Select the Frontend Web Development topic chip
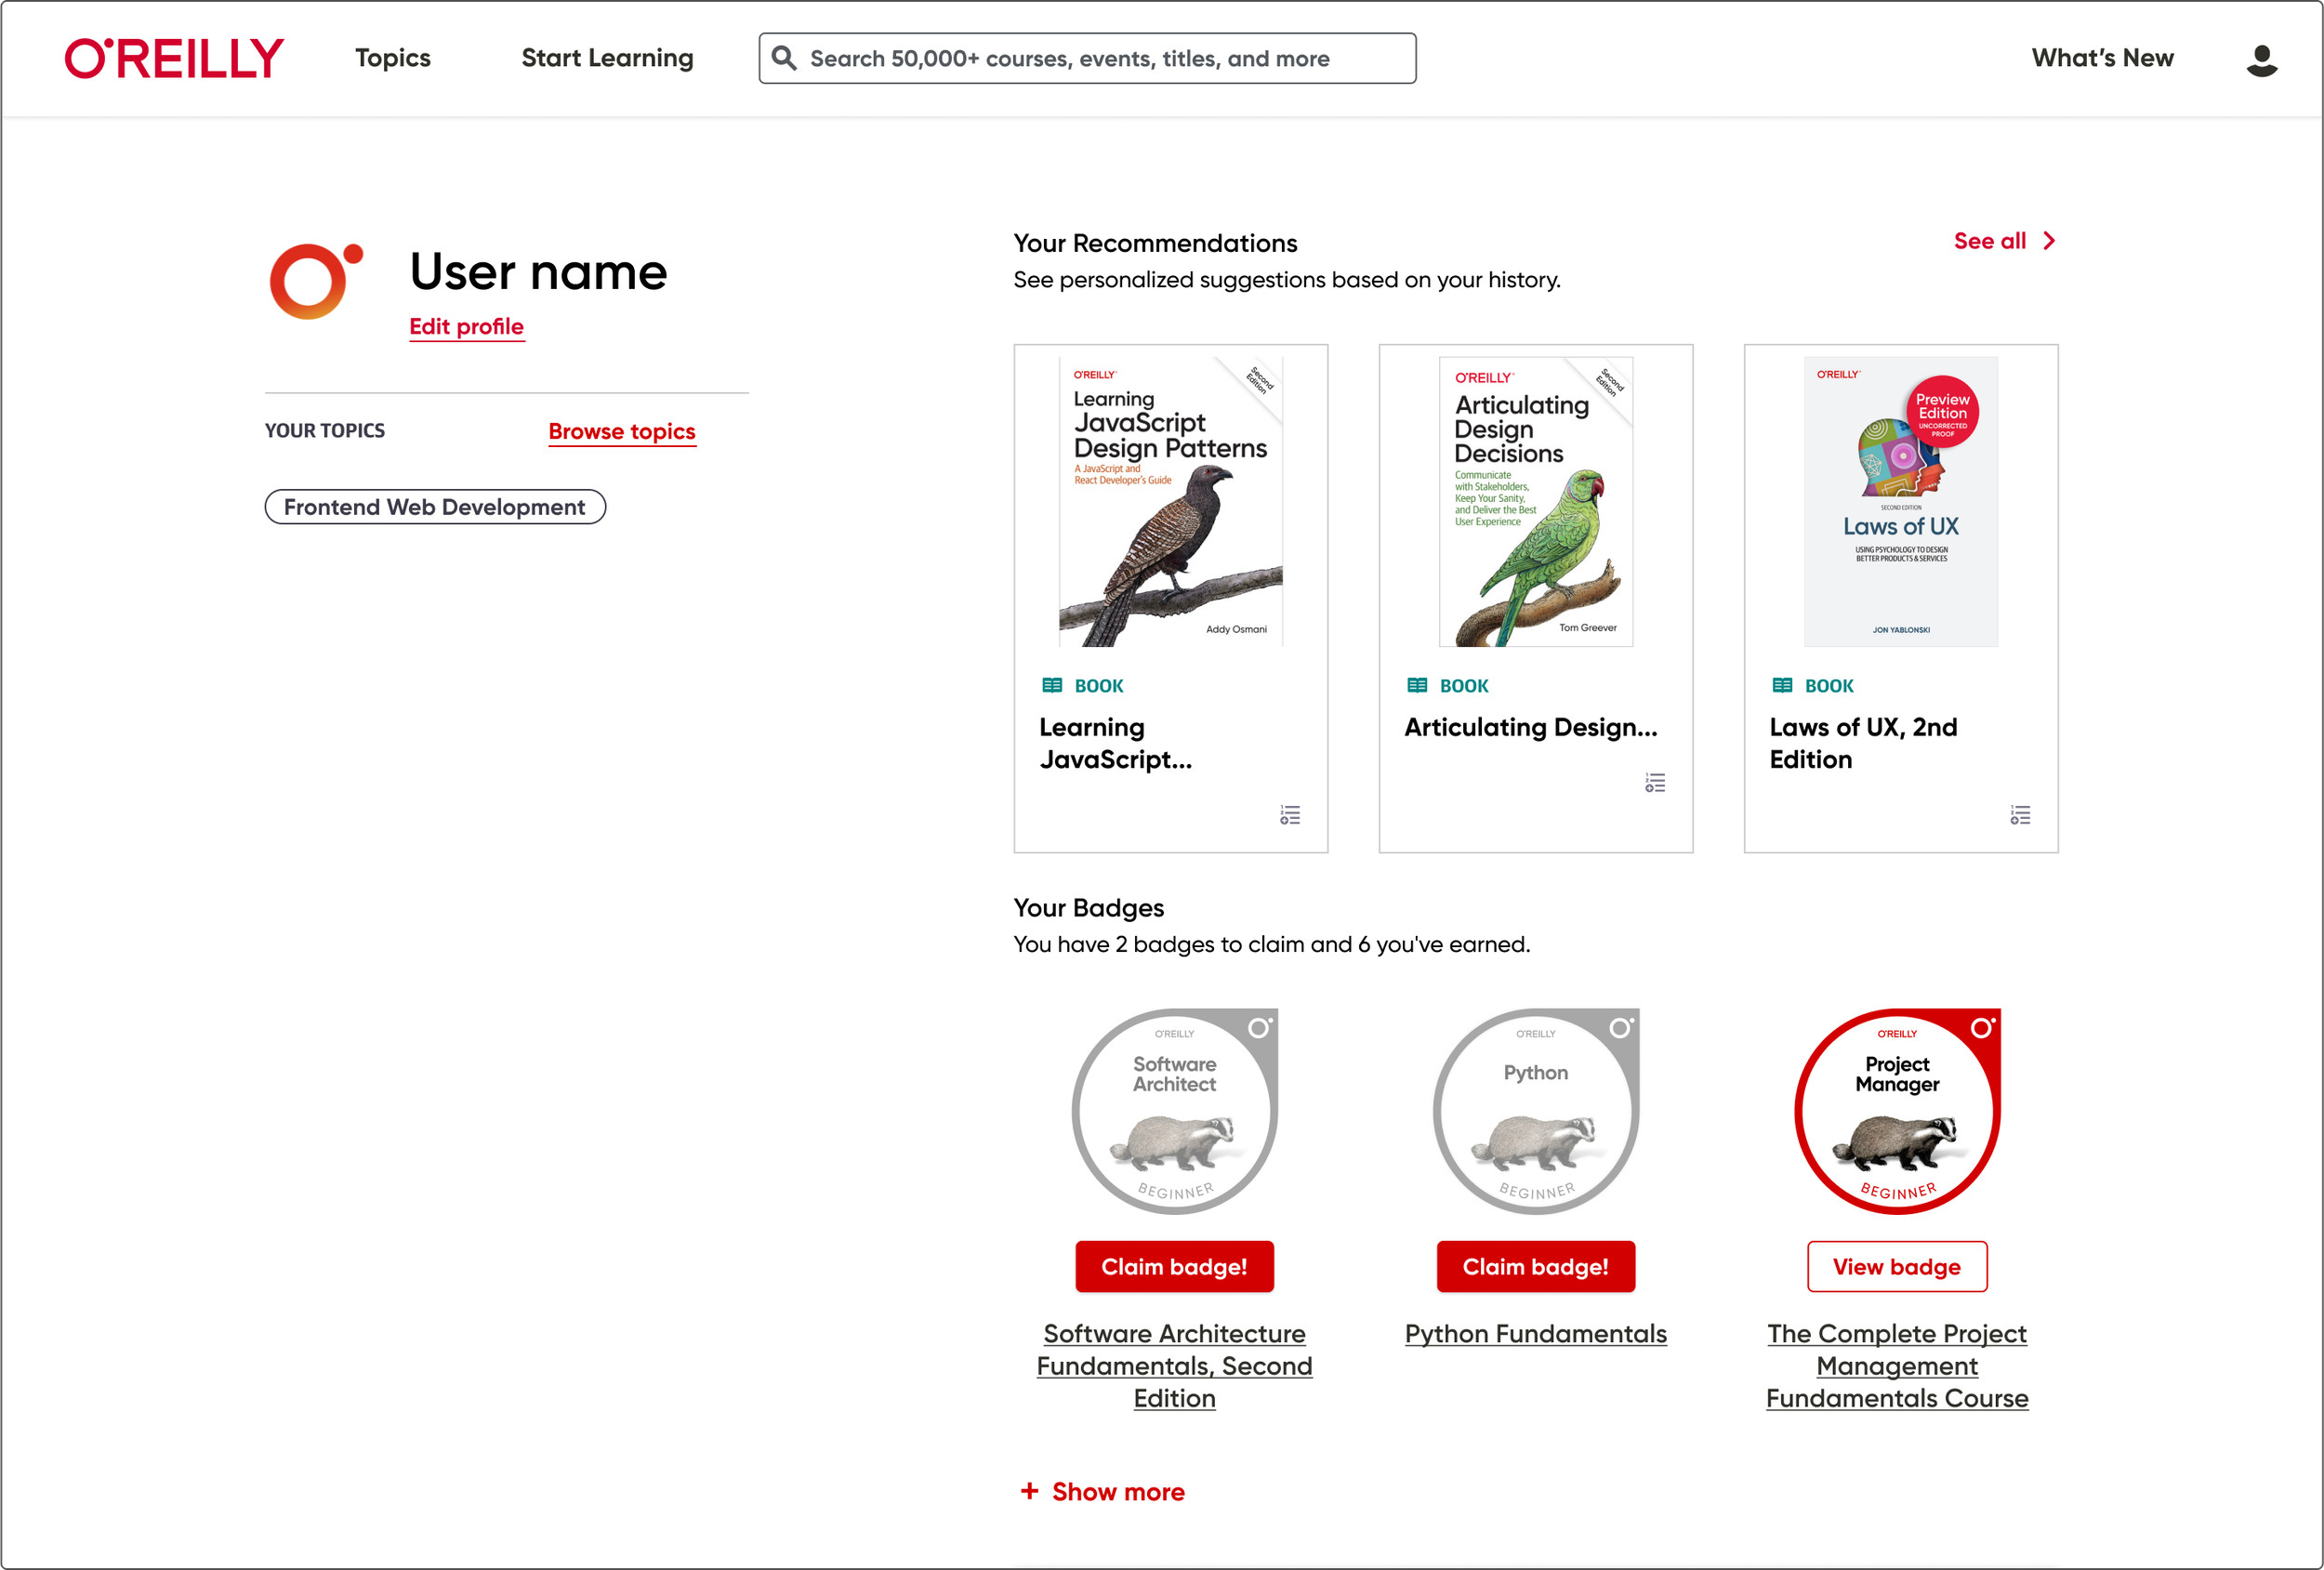The width and height of the screenshot is (2324, 1570). tap(435, 507)
